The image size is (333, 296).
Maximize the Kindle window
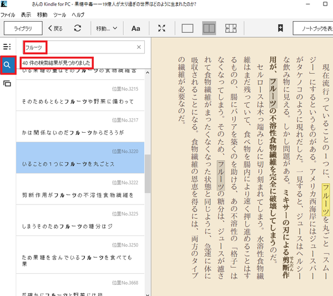(325, 4)
